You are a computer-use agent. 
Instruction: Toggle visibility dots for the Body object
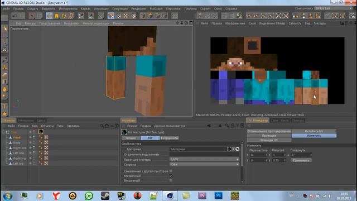[34, 142]
